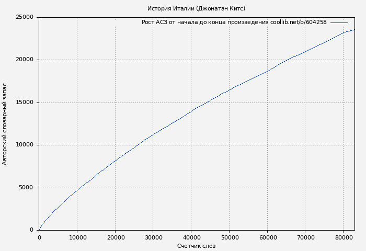Pick the 50000 tick label on the horizontal axis
Screen dimensions: 366x251
point(229,237)
